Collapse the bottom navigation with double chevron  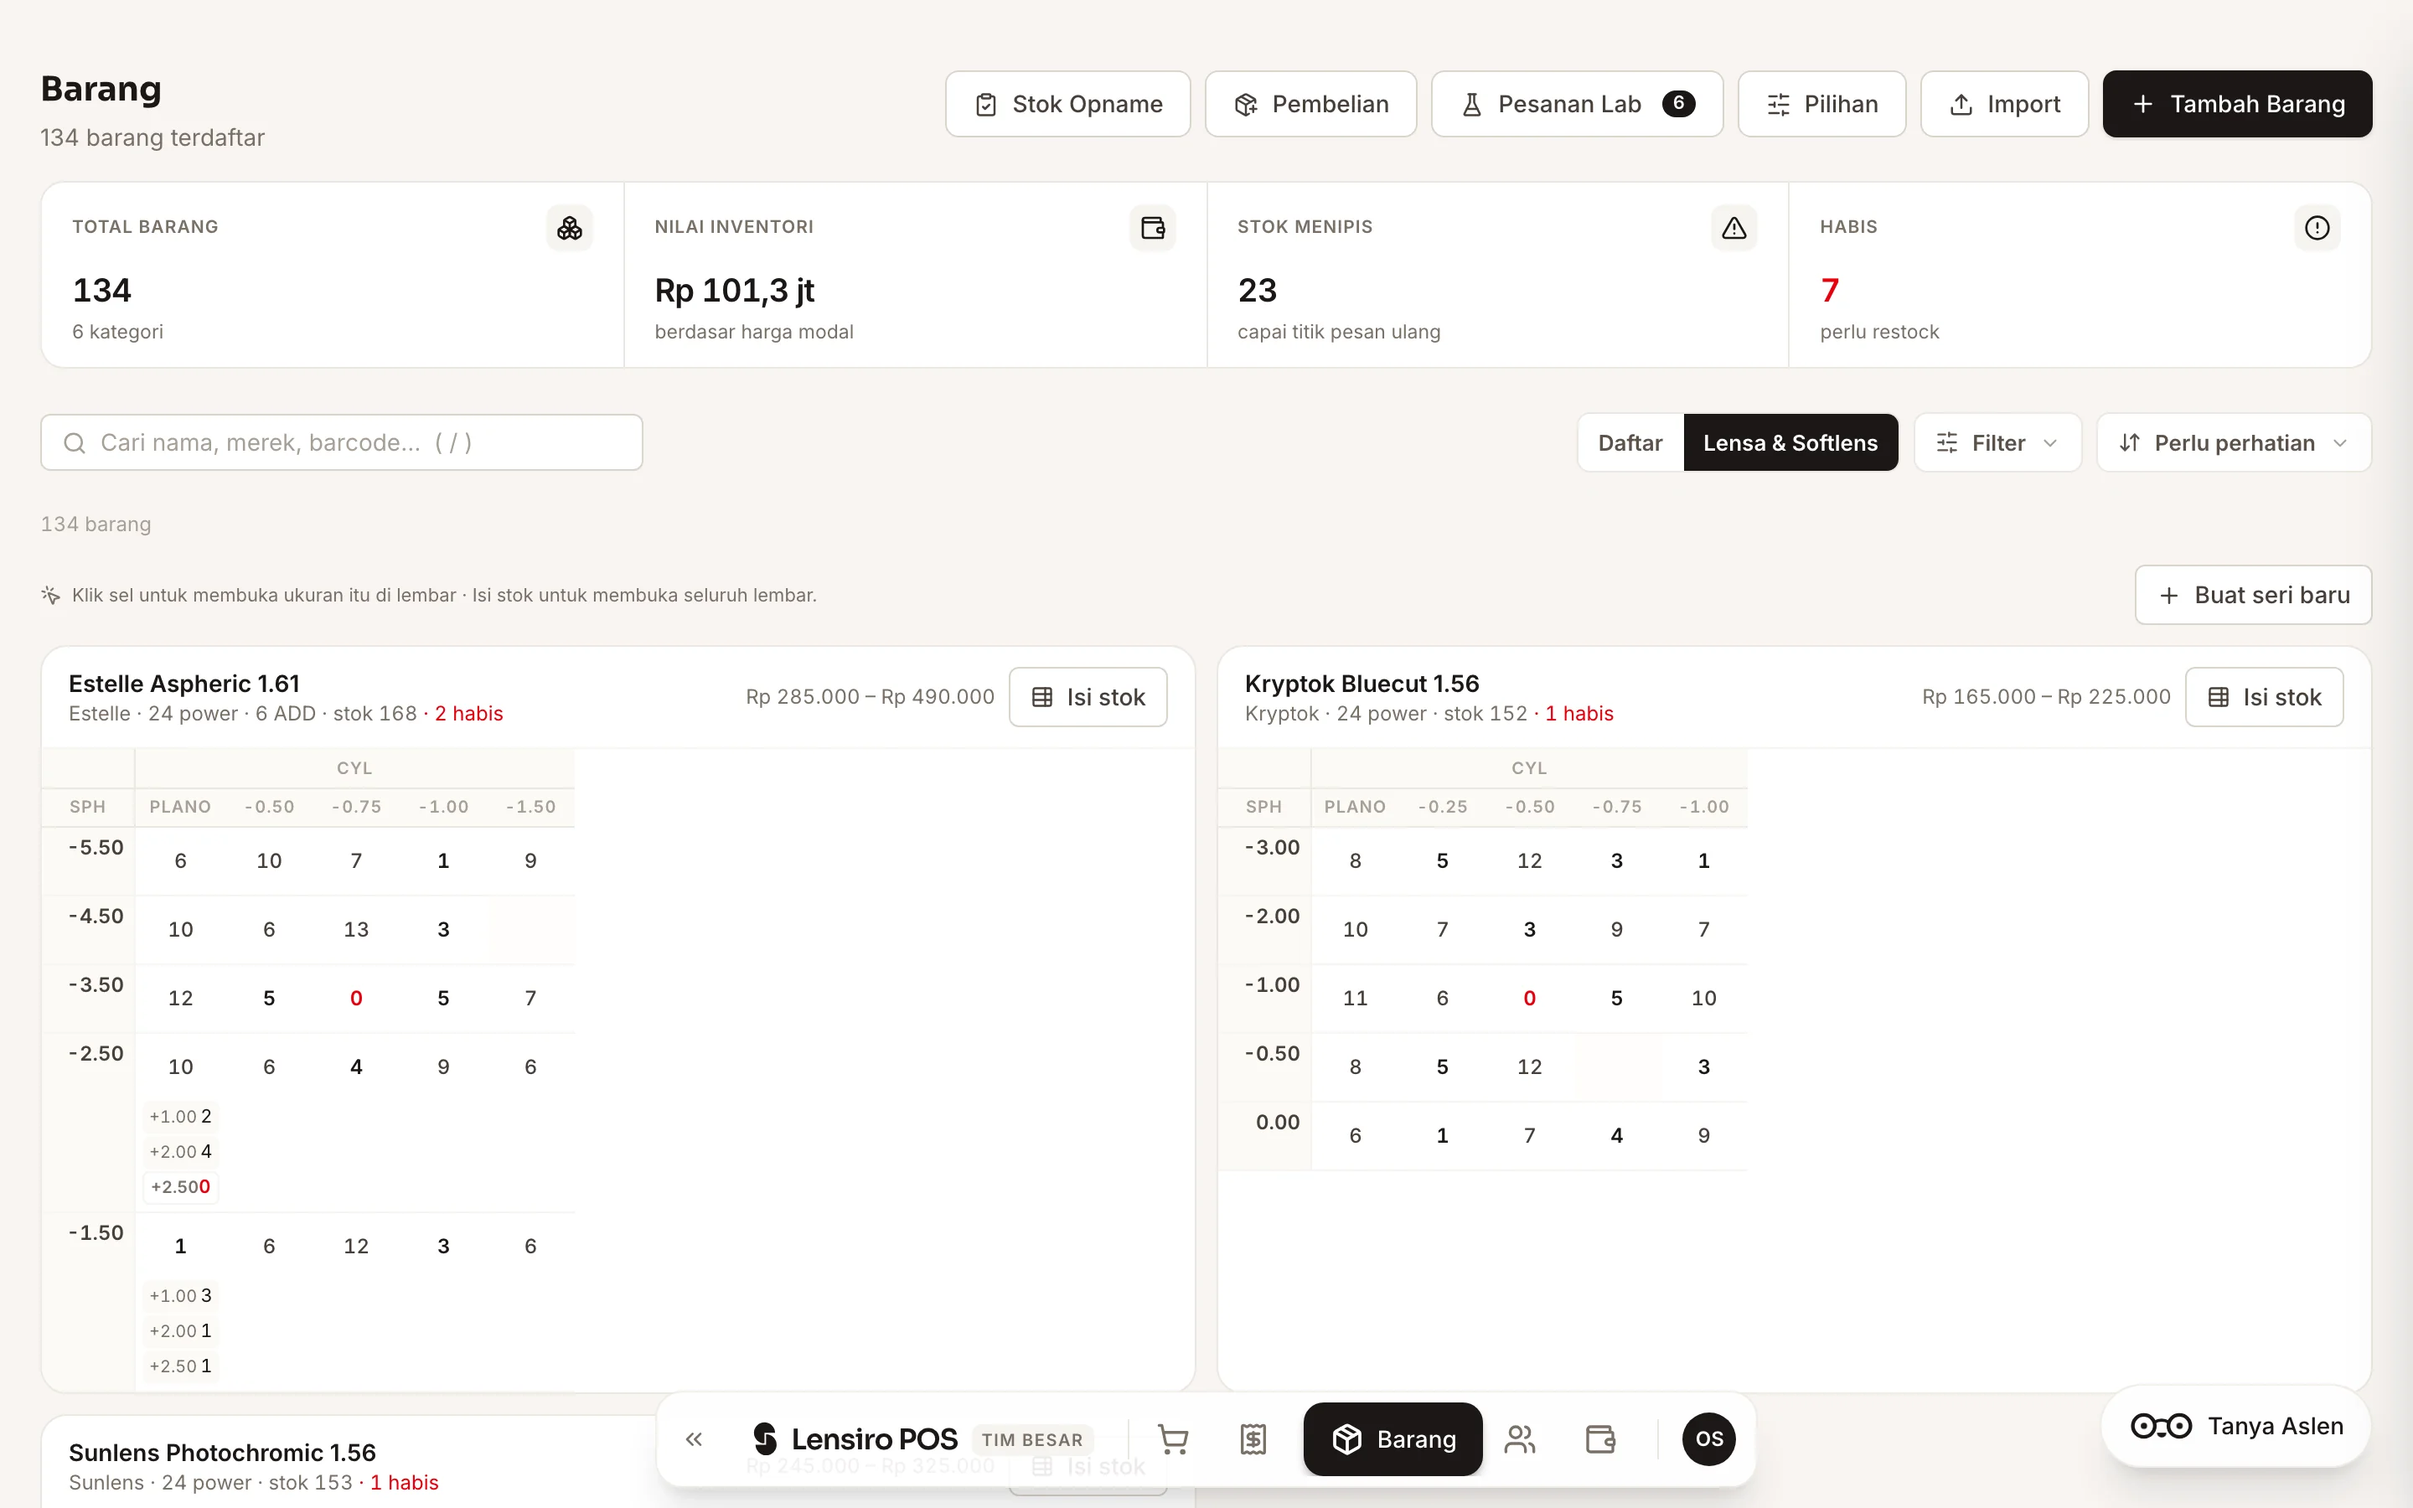[x=694, y=1439]
